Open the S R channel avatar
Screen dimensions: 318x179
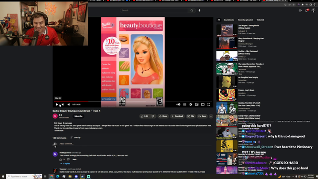pos(55,116)
